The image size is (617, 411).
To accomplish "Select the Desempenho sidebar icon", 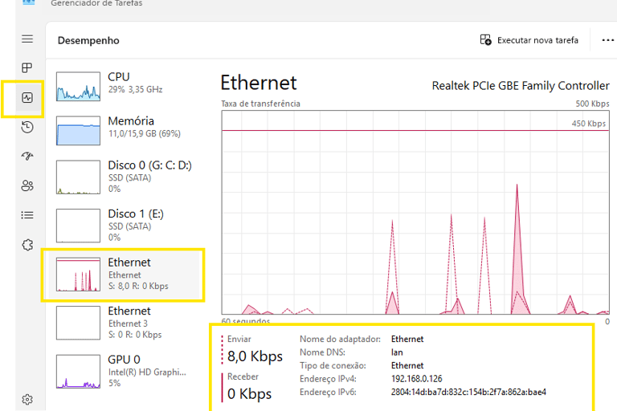I will pyautogui.click(x=27, y=98).
